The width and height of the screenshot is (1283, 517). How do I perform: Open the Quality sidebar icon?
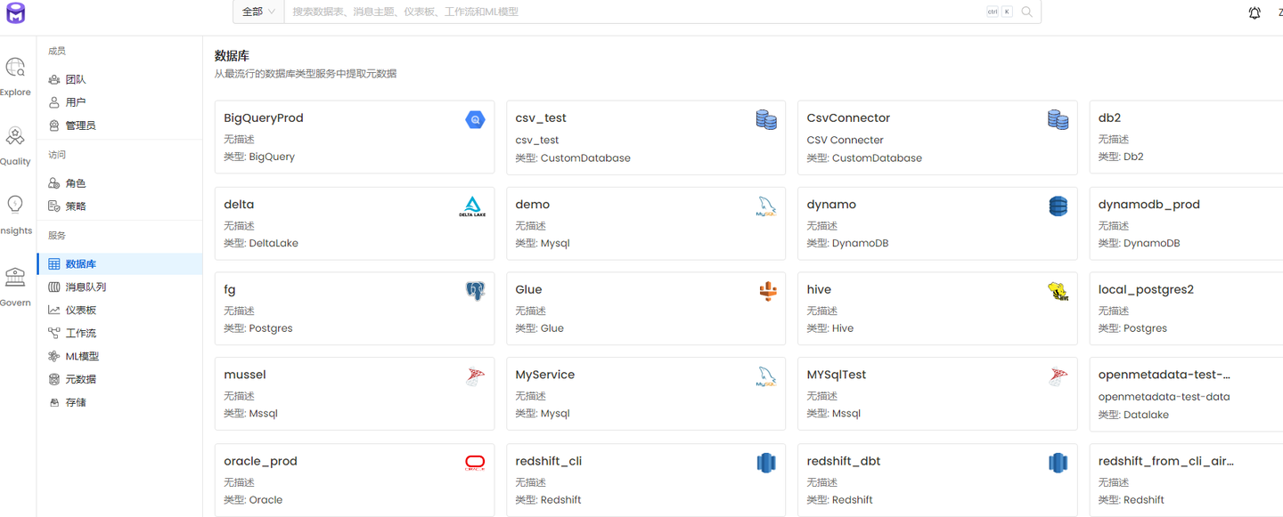(x=15, y=136)
